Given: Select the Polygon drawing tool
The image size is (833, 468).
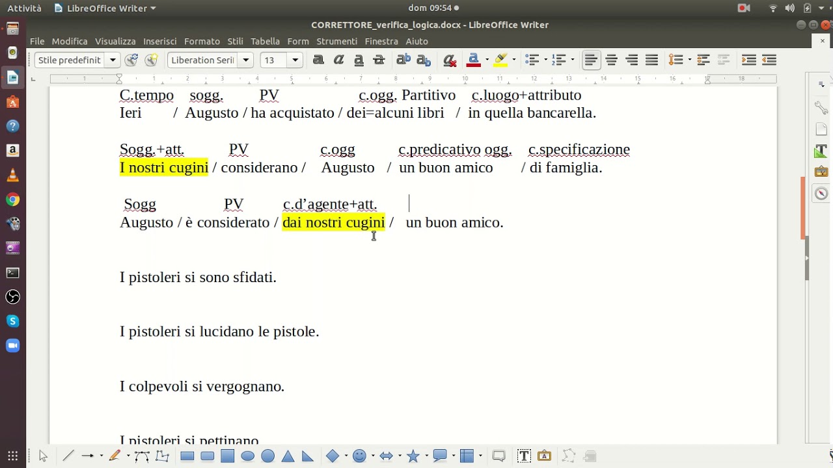Looking at the screenshot, I should point(162,456).
